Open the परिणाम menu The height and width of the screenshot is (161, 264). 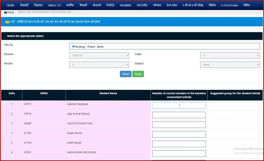coord(157,5)
